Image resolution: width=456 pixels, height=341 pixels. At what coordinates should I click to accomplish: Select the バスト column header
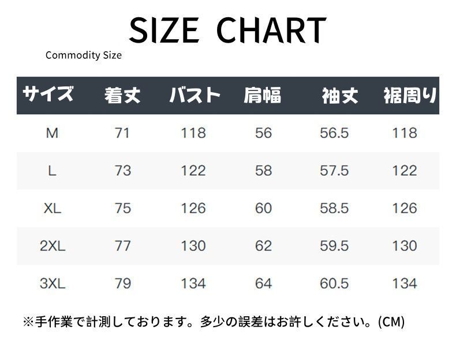click(x=195, y=95)
